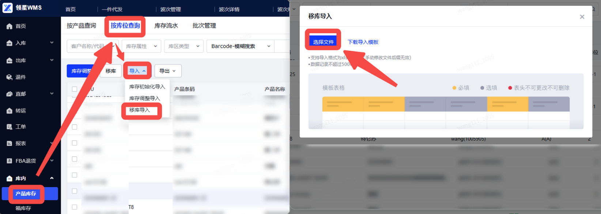Open 产品库存 in the sidebar
The height and width of the screenshot is (214, 601).
point(30,194)
